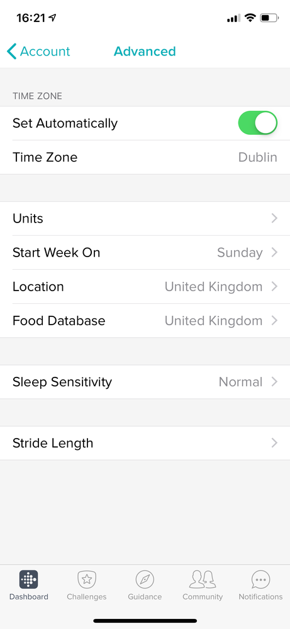290x629 pixels.
Task: Switch to the Challenges tab label
Action: [87, 596]
